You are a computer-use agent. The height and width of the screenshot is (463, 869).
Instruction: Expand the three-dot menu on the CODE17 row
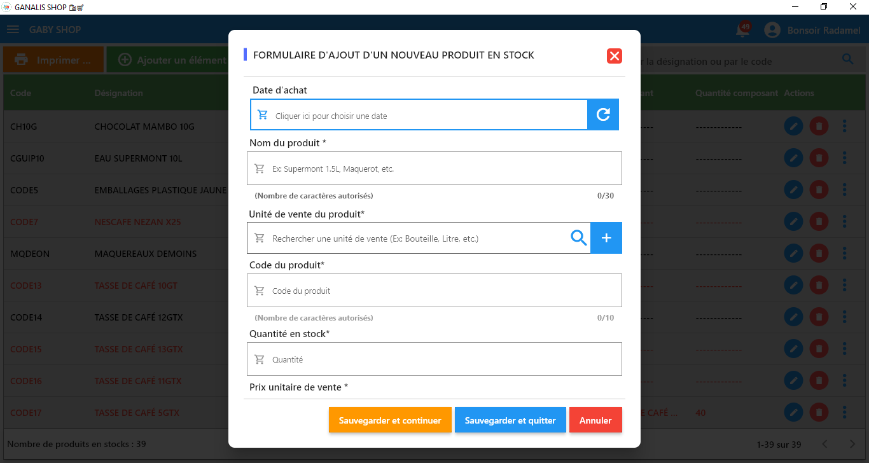[x=845, y=412]
